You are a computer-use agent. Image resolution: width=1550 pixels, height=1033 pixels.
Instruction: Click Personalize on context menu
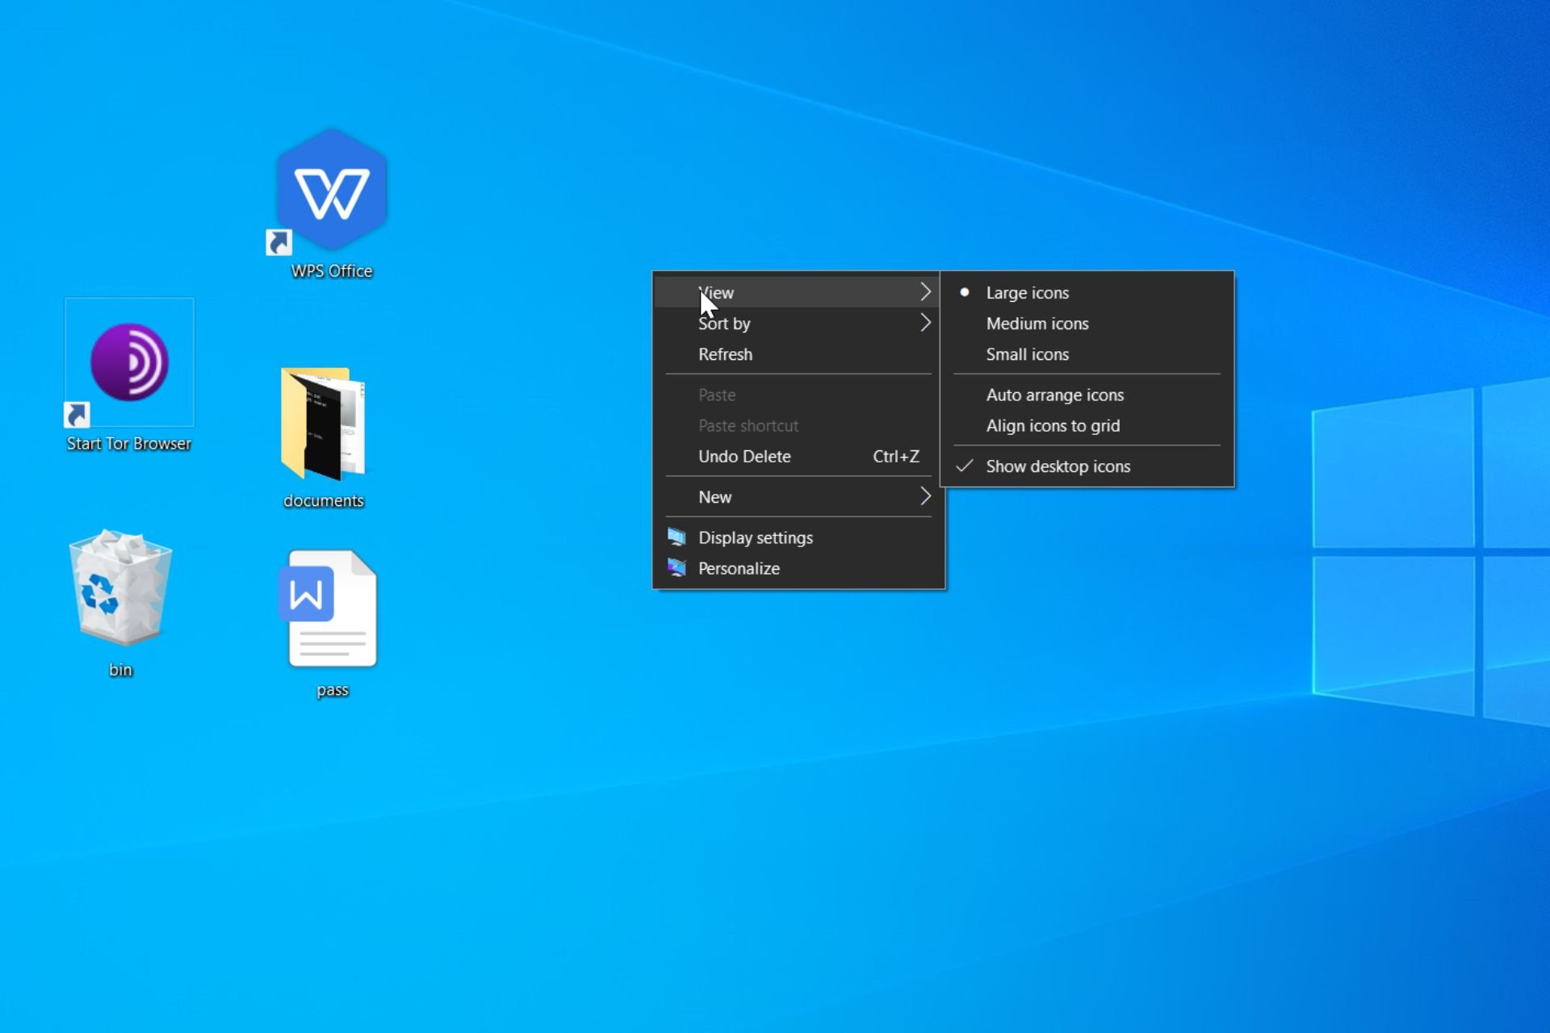point(738,567)
